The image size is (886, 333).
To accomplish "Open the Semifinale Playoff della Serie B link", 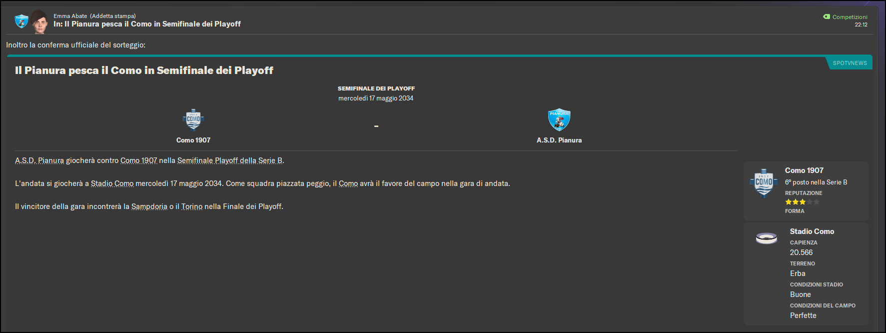I will (x=230, y=160).
